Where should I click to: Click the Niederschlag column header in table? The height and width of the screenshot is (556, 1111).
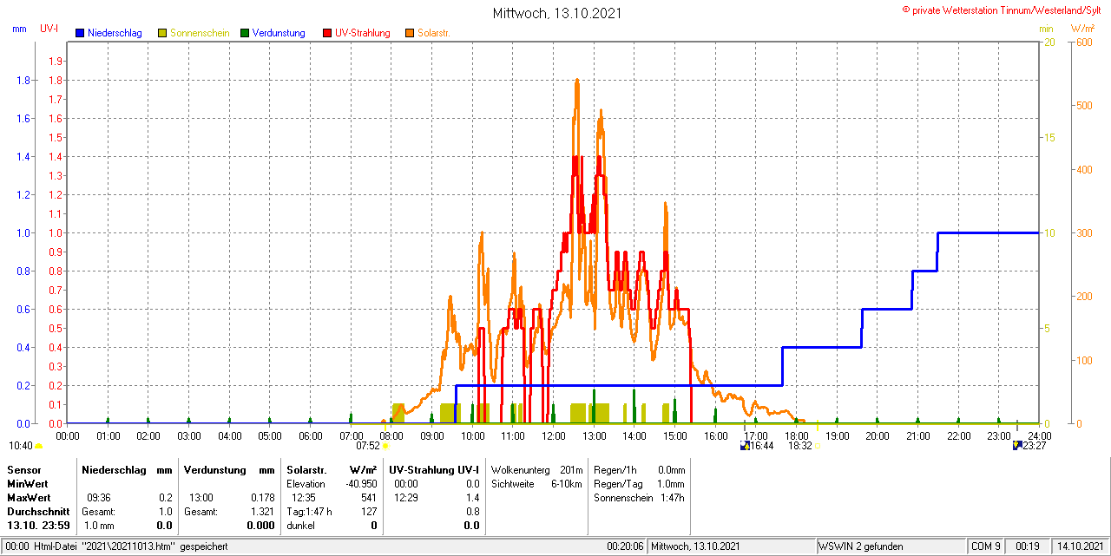(115, 469)
